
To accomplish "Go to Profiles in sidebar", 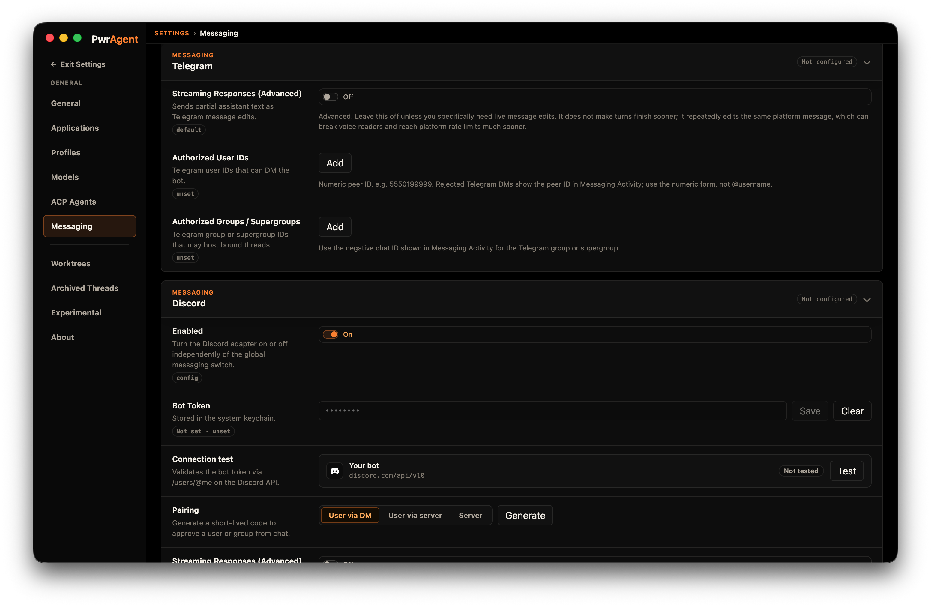I will pyautogui.click(x=90, y=153).
